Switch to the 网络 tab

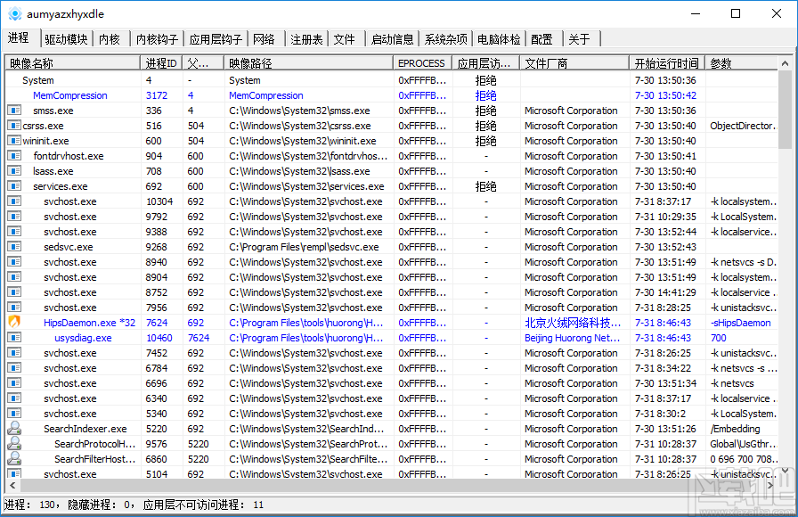265,39
